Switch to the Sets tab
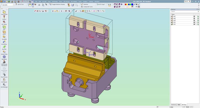The image size is (200, 108). [179, 105]
